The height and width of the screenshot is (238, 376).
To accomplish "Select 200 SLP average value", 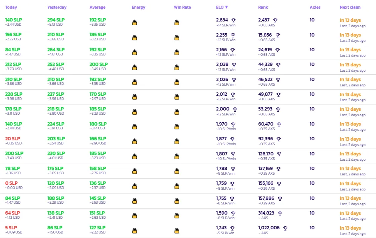I will point(99,64).
